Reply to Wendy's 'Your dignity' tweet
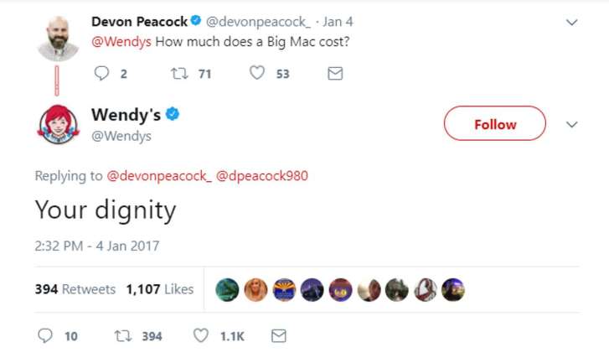Image resolution: width=609 pixels, height=363 pixels. click(45, 335)
